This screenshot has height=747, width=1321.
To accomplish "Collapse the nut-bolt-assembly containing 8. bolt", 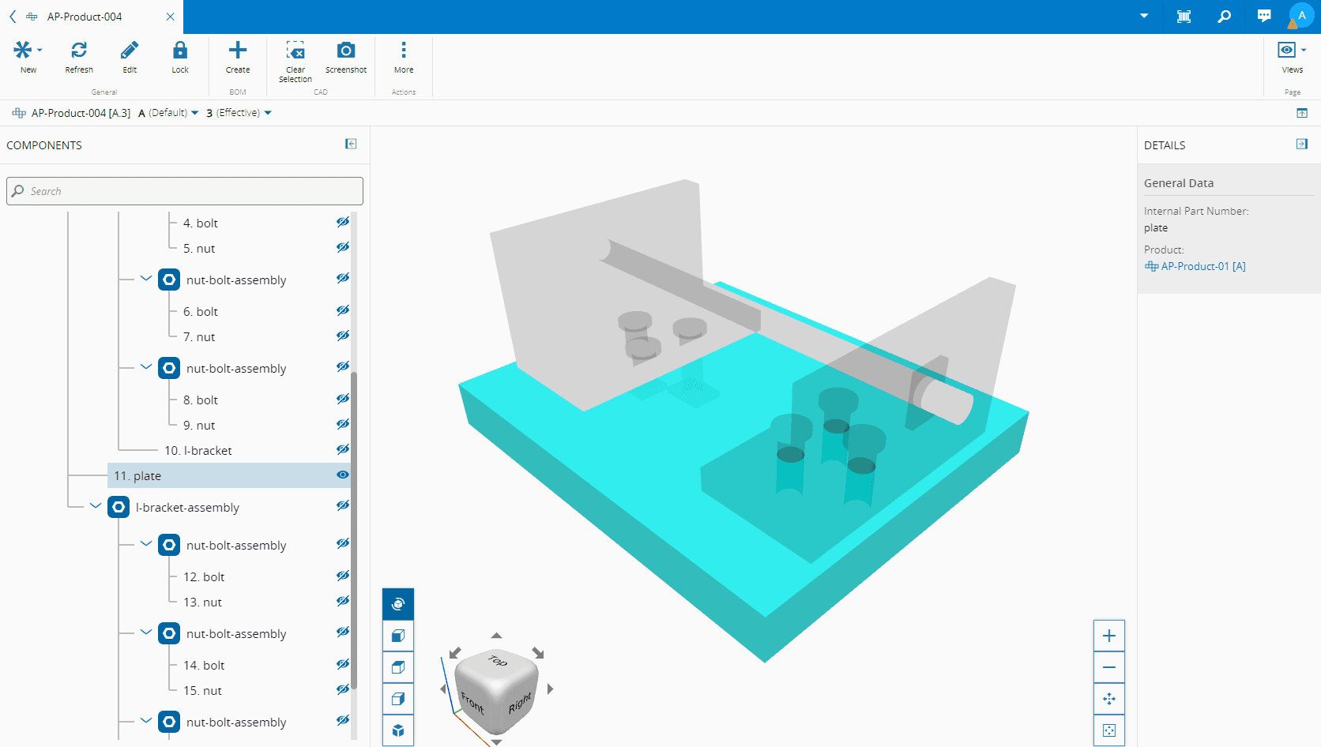I will coord(146,366).
